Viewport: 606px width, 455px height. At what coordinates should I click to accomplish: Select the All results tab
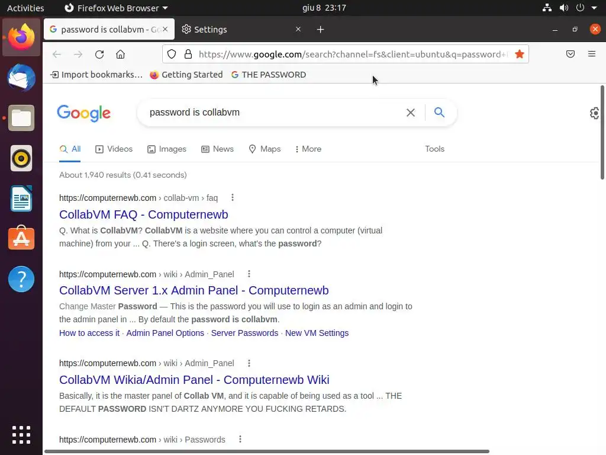tap(70, 149)
